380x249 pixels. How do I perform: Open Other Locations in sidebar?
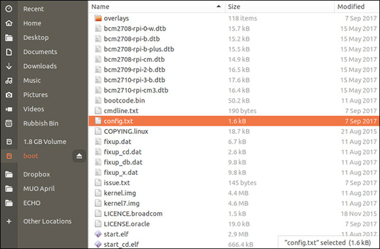(x=47, y=221)
